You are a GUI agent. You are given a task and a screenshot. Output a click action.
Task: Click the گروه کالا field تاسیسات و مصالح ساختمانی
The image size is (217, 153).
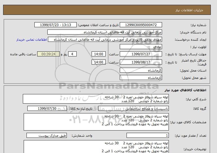133,109
